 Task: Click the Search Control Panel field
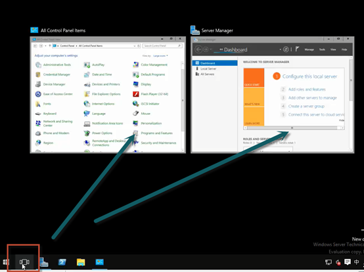[x=162, y=46]
